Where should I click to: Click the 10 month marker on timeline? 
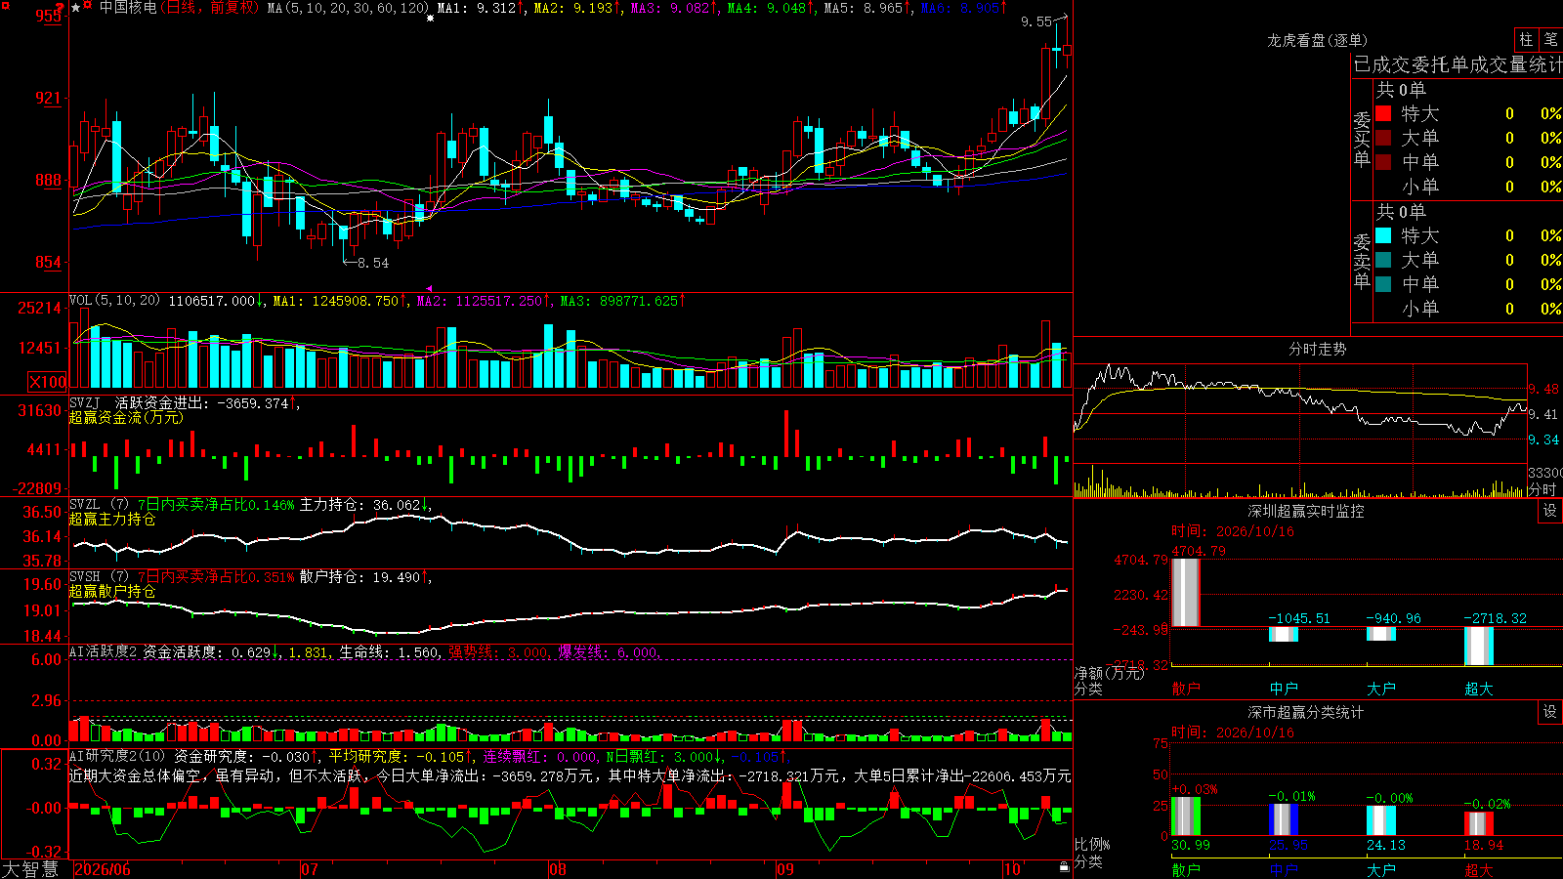[x=1012, y=869]
